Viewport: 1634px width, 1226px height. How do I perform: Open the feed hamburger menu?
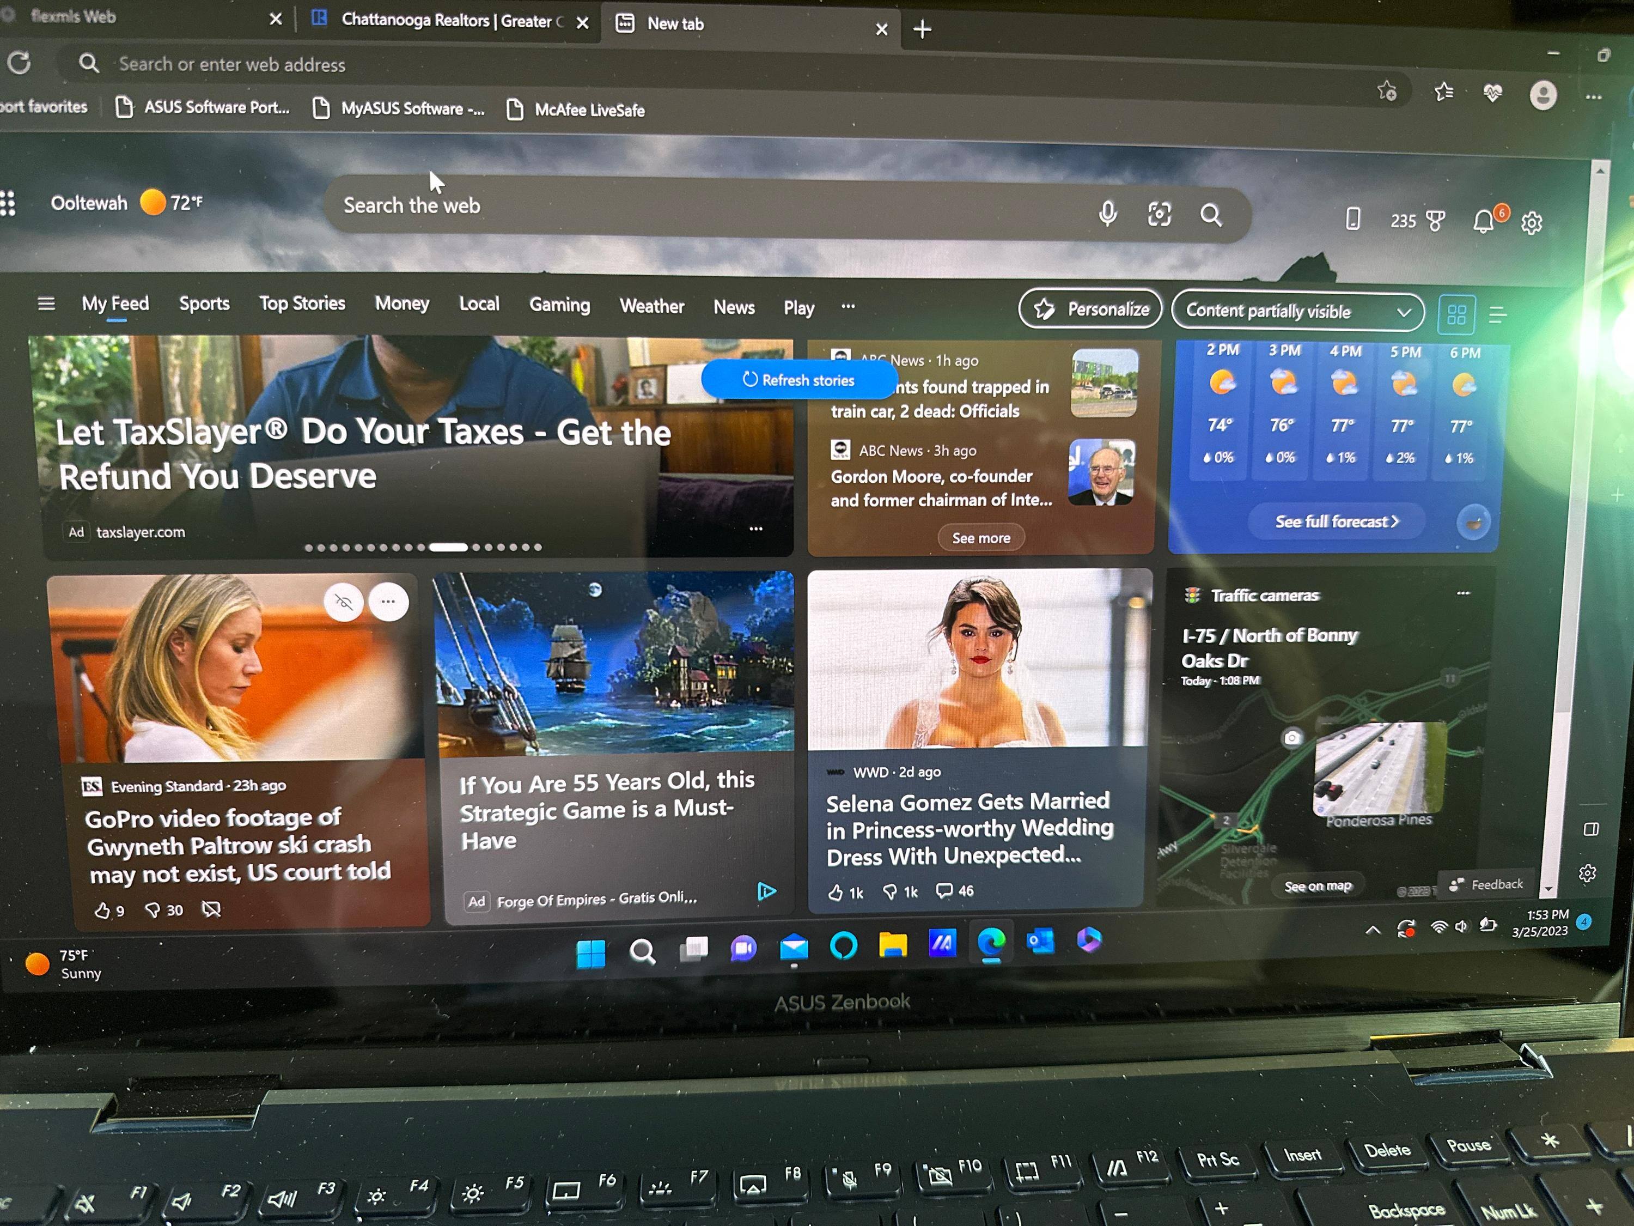46,303
